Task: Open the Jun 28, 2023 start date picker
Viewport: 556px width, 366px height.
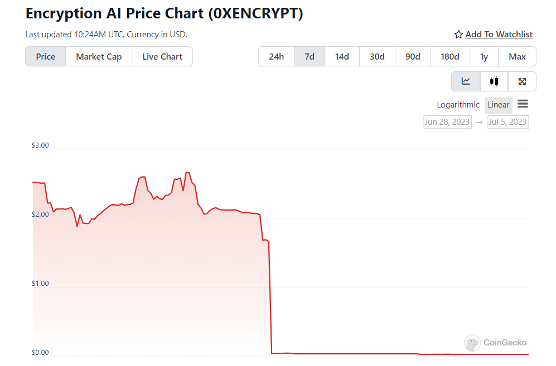Action: (x=447, y=122)
